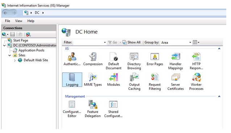
Task: Open the Directory Browsing feature
Action: (x=134, y=61)
